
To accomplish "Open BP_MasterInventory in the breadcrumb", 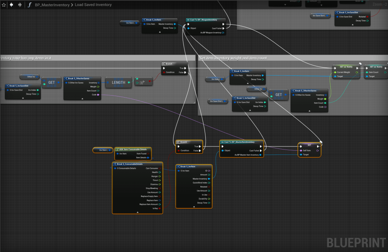I will (52, 5).
